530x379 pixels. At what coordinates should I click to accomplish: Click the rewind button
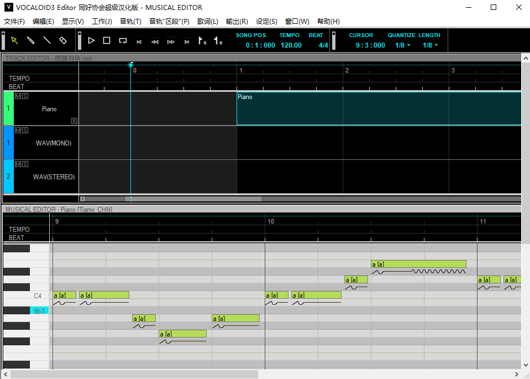[x=155, y=42]
